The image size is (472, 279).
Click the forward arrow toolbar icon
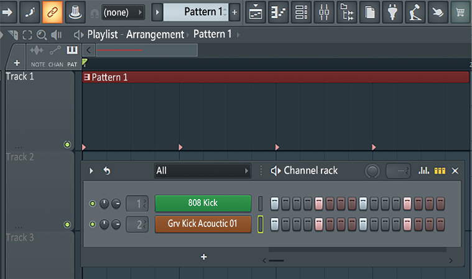(x=7, y=12)
